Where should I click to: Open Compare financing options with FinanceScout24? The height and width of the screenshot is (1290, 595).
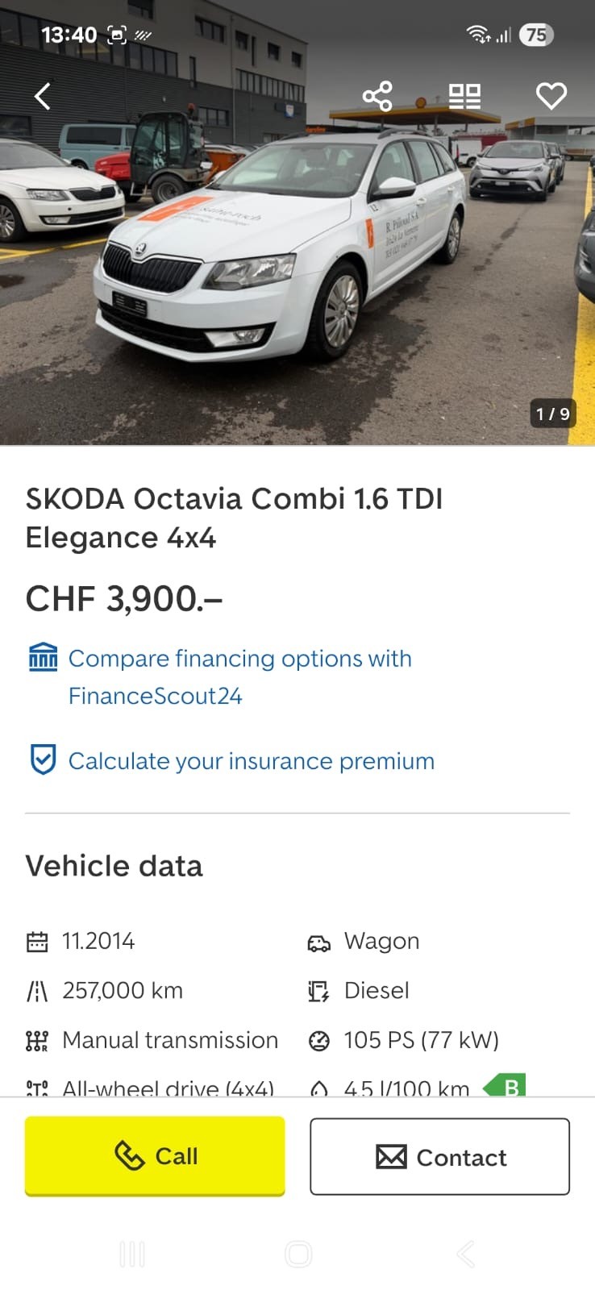[x=239, y=677]
